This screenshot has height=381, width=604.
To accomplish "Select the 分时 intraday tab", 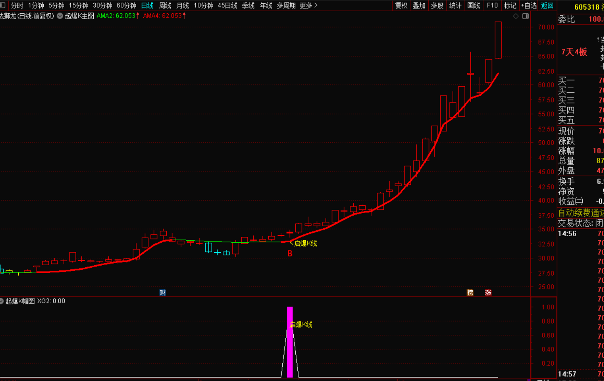I will point(17,5).
